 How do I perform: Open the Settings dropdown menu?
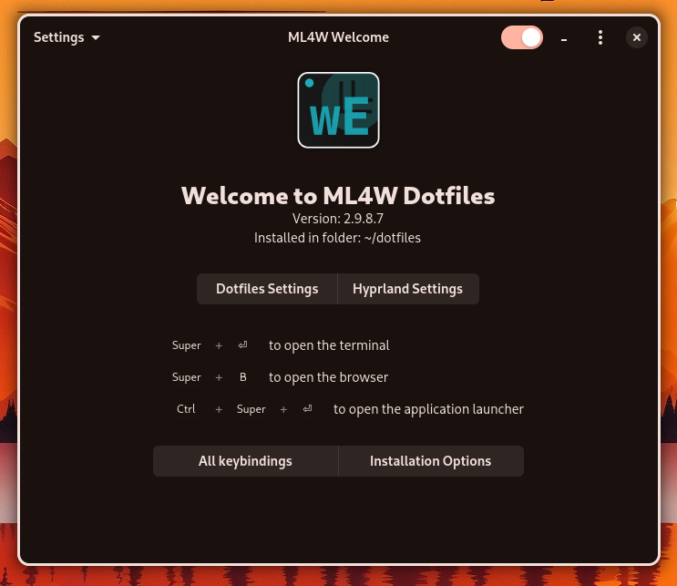pyautogui.click(x=67, y=37)
